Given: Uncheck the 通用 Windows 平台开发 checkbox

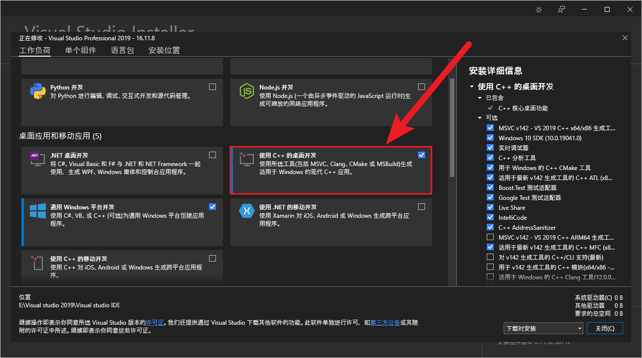Looking at the screenshot, I should click(213, 206).
